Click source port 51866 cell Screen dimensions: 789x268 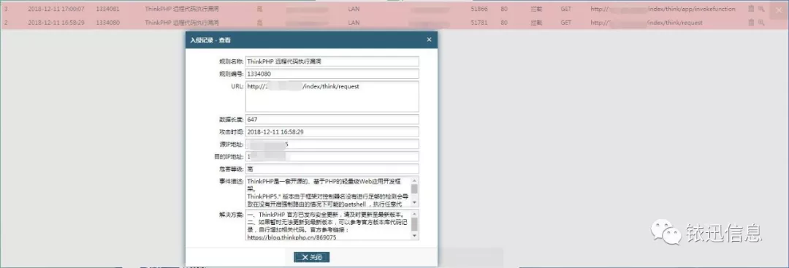479,9
